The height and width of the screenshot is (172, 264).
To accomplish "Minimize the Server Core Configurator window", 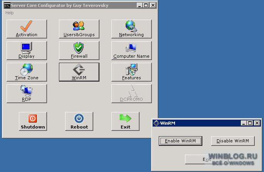I will click(x=140, y=5).
